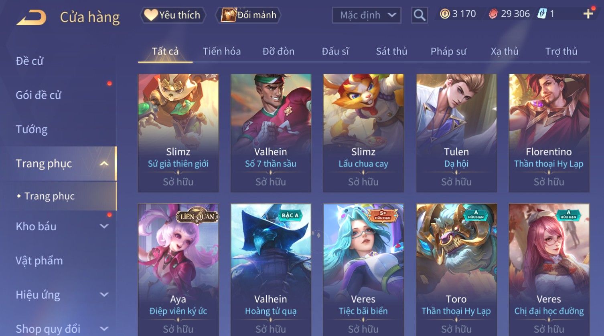Open Đổi mảnh chest icon button
The image size is (604, 336).
(x=248, y=15)
